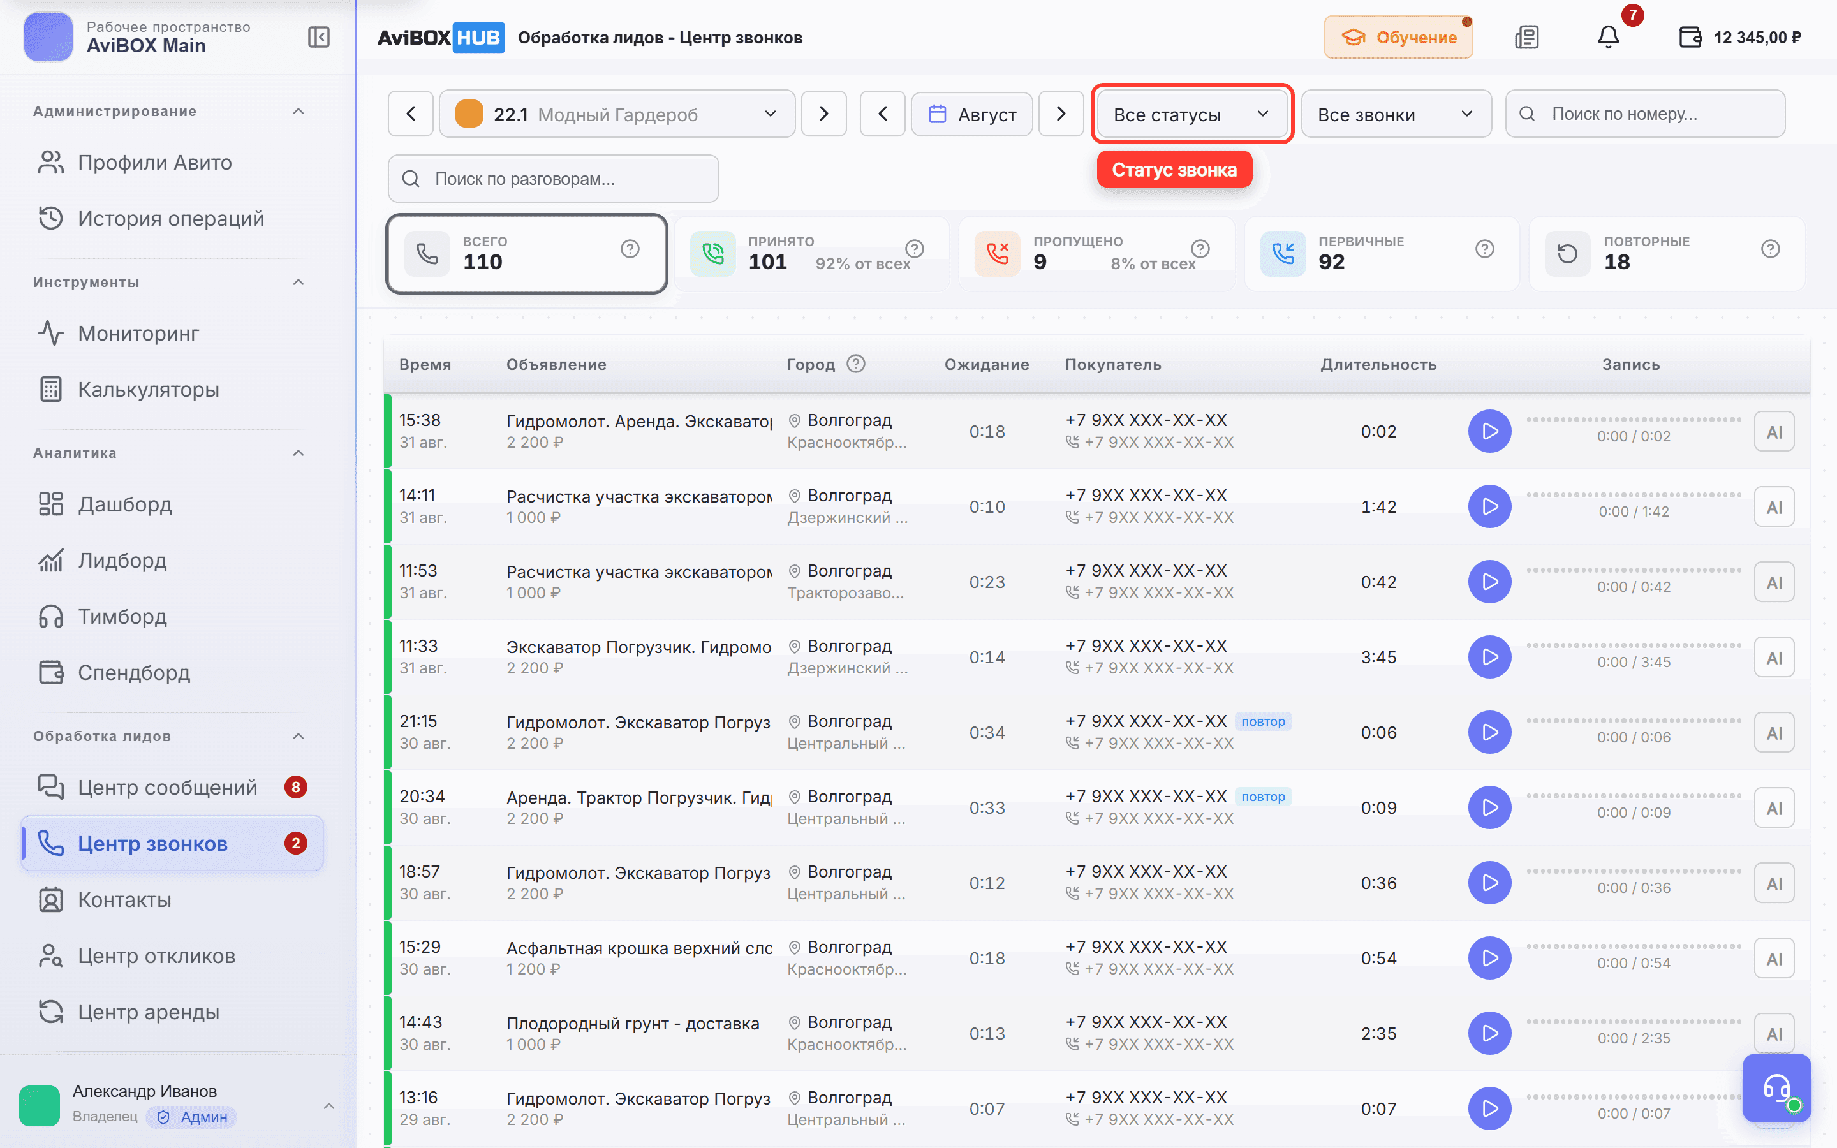Open the 22.1 Модный Гардероб profile selector
The width and height of the screenshot is (1837, 1148).
(617, 114)
